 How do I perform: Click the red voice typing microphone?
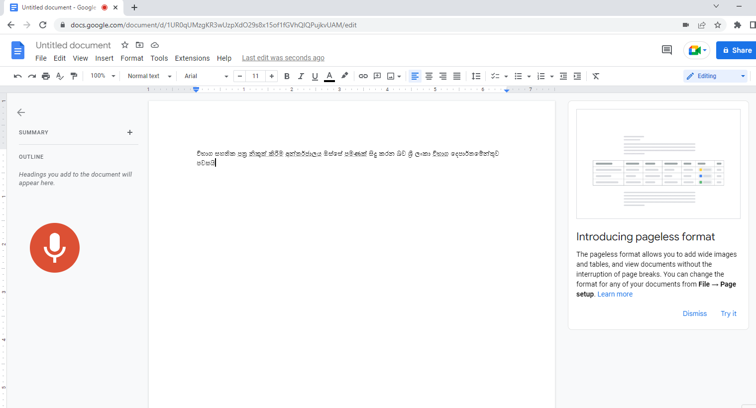[x=55, y=248]
